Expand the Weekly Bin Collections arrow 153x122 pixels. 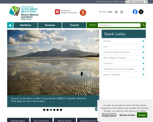143,69
